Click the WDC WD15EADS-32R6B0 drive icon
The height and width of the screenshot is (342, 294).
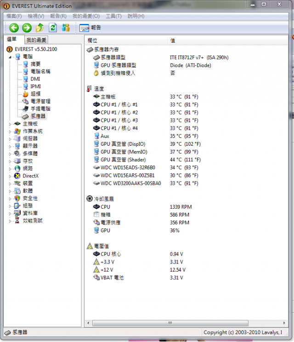pyautogui.click(x=96, y=167)
